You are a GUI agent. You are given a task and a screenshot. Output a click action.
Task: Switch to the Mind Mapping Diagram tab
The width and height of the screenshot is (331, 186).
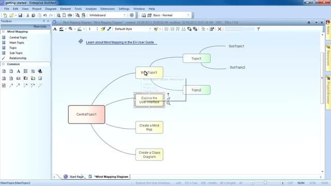coord(109,177)
